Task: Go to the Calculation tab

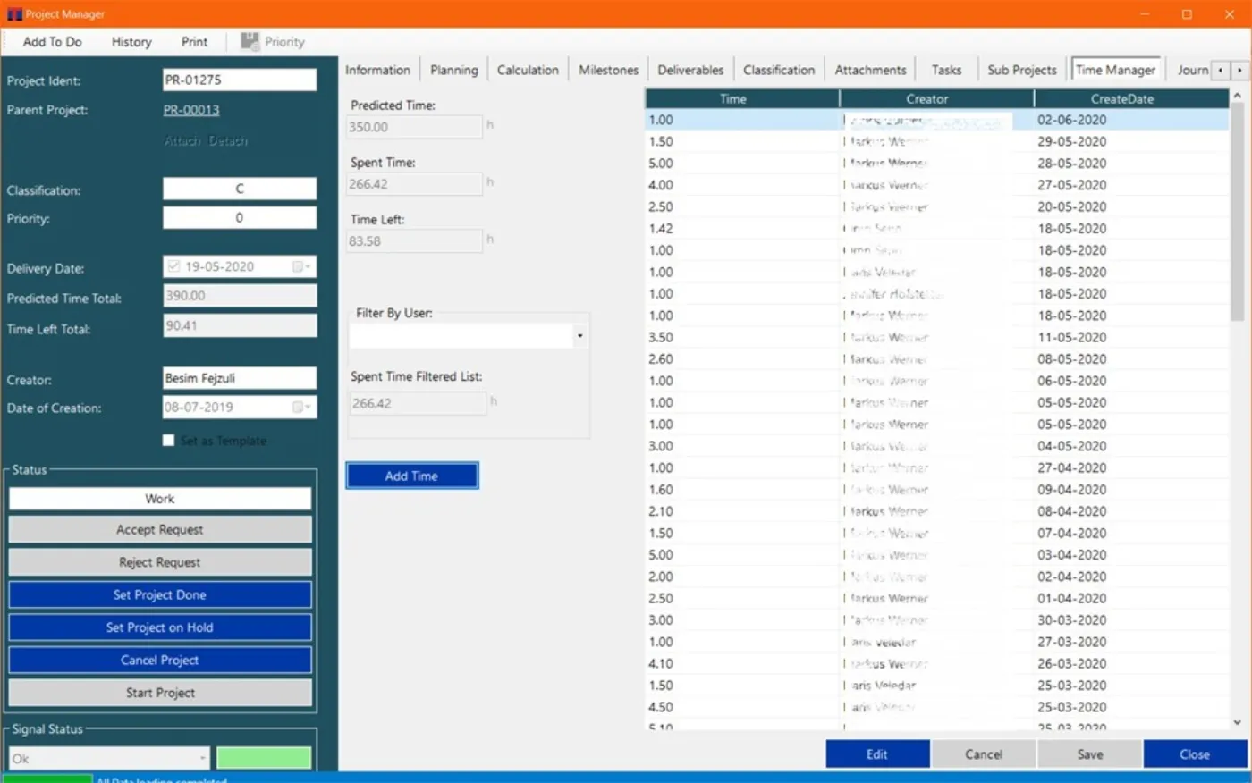Action: click(x=528, y=70)
